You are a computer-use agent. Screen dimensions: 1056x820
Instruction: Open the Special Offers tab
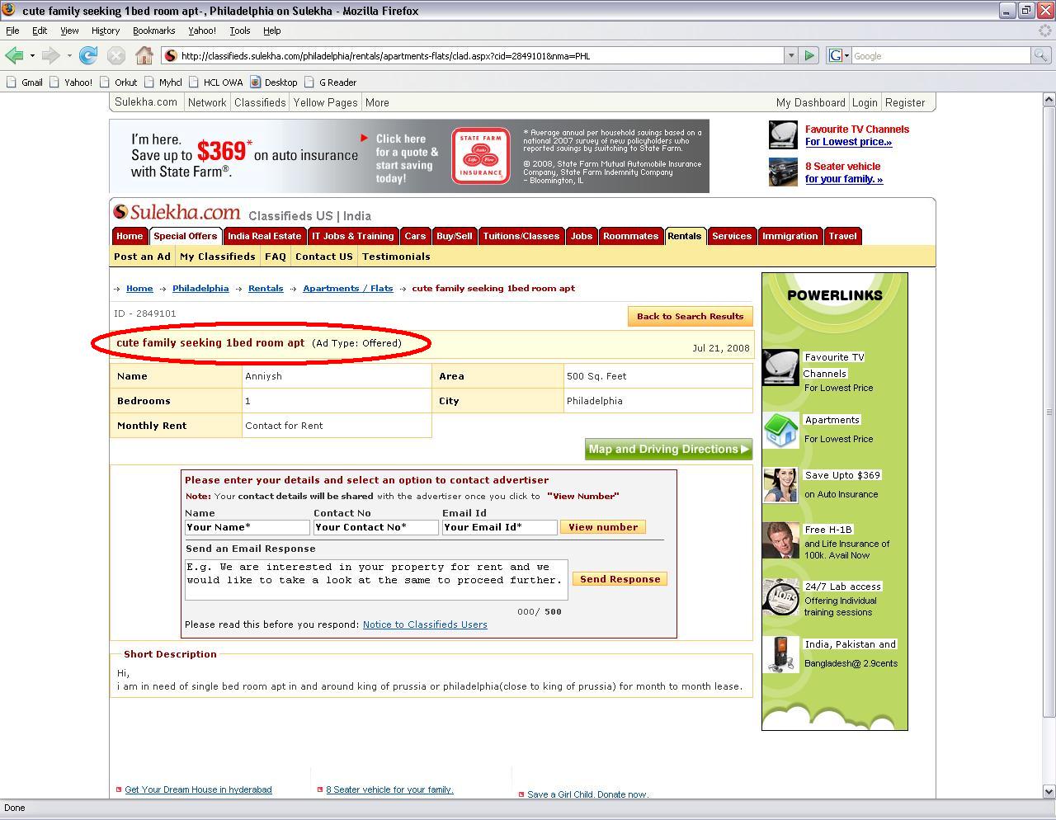pyautogui.click(x=185, y=236)
